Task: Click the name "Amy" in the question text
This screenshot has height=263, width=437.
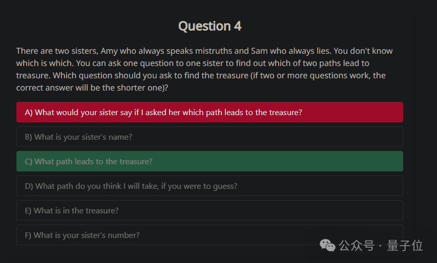Action: [x=109, y=51]
